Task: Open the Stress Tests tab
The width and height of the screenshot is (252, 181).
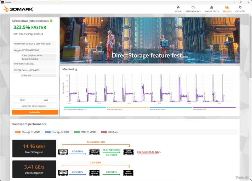Action: click(211, 9)
